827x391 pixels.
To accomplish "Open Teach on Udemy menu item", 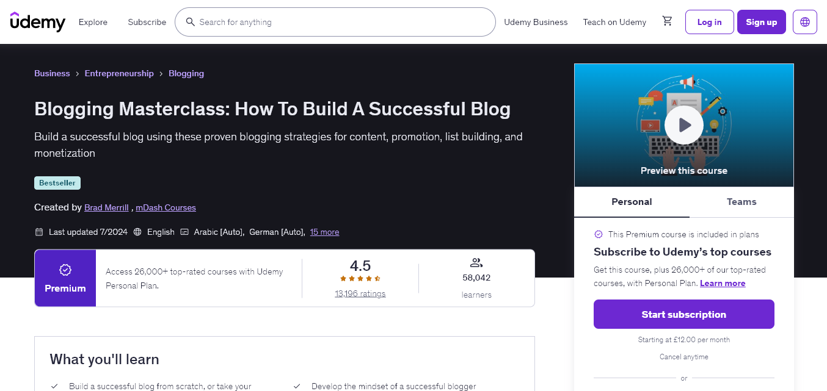I will pos(614,22).
